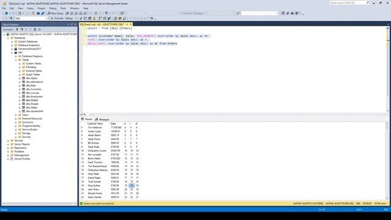Click the Undo icon in the toolbar
The height and width of the screenshot is (220, 391).
pos(106,13)
